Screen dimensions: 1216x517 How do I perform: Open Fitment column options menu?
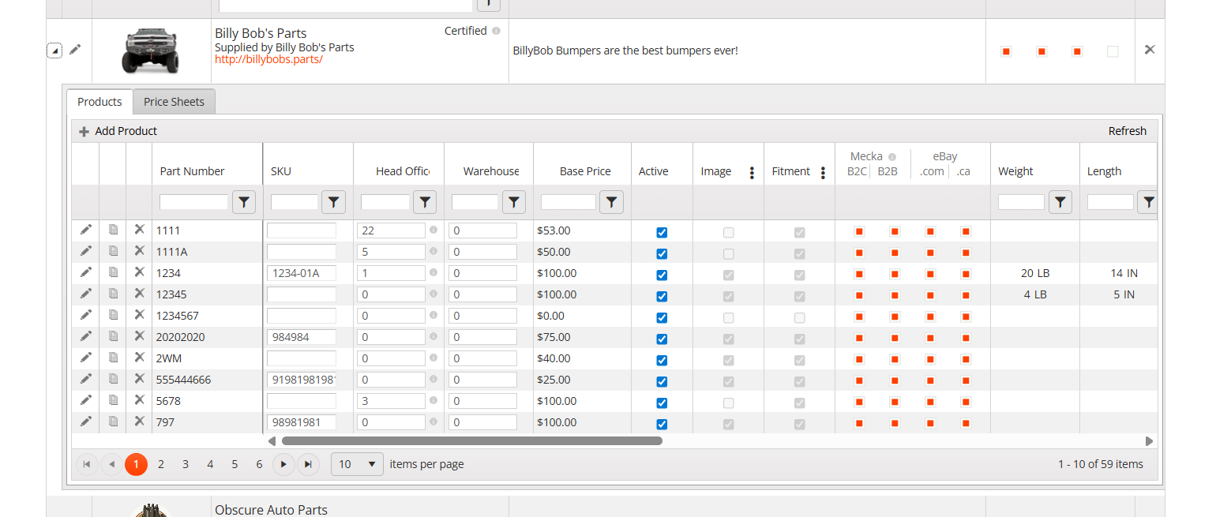[823, 172]
